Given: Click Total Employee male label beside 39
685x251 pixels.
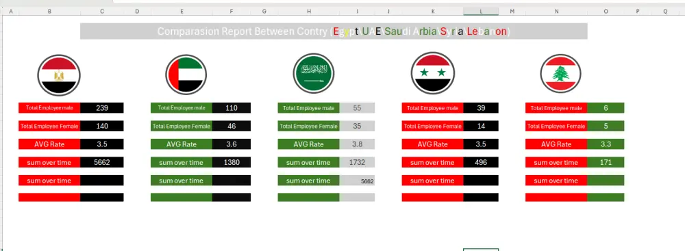Looking at the screenshot, I should coord(432,108).
